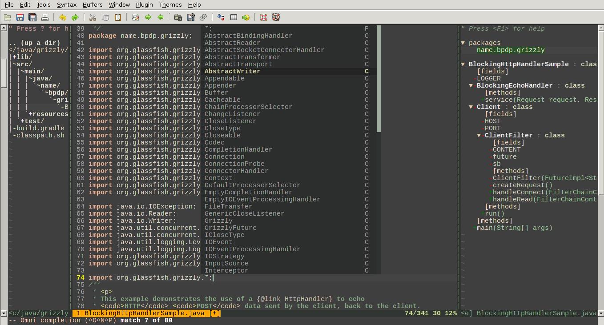604x325 pixels.
Task: Click main(String[] args) in the tagbar
Action: (x=515, y=228)
